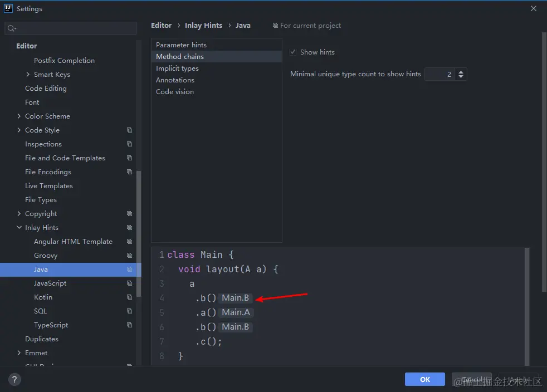Click the search magnifier icon in settings
Viewport: 547px width, 392px height.
(x=12, y=28)
